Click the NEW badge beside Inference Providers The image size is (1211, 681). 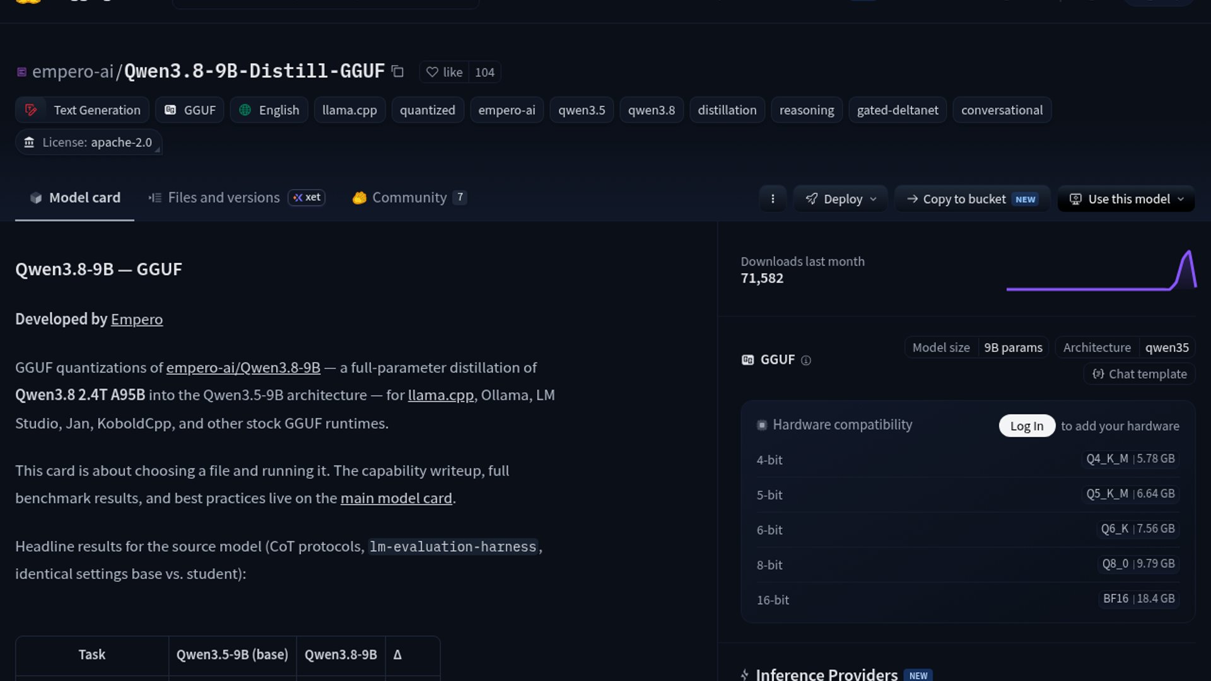pos(918,675)
